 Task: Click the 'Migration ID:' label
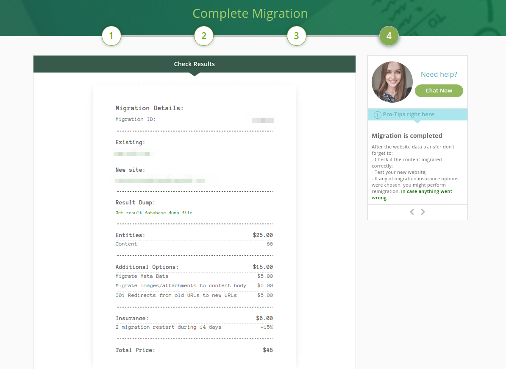click(x=136, y=120)
